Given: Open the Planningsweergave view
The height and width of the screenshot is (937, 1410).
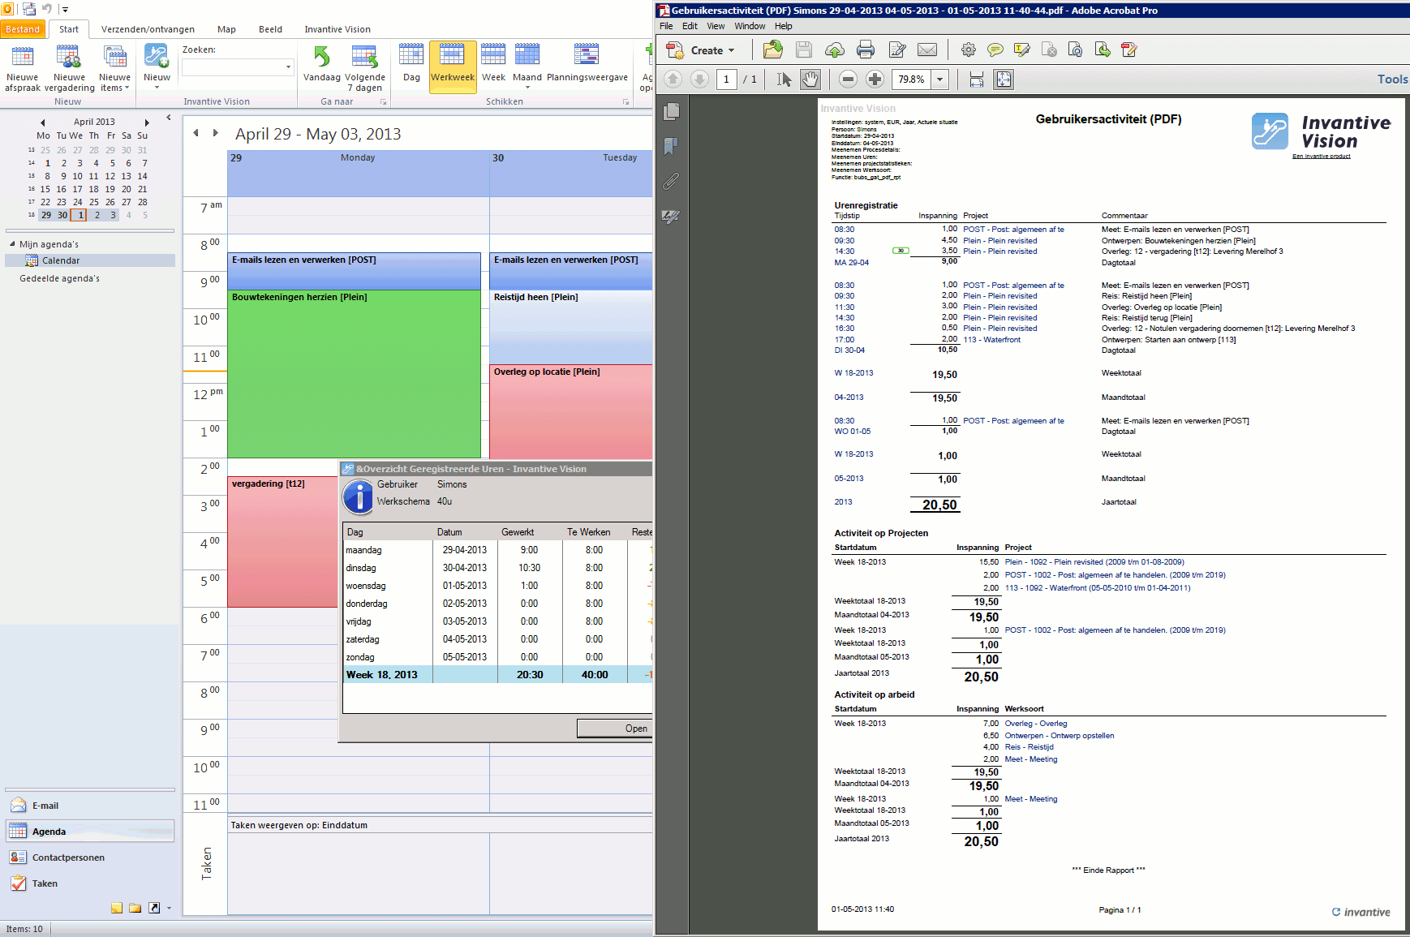Looking at the screenshot, I should point(587,64).
